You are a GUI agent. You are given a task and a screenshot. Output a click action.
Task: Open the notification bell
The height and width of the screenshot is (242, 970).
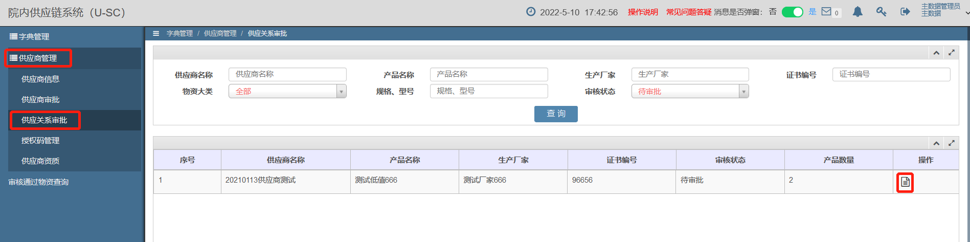[858, 12]
